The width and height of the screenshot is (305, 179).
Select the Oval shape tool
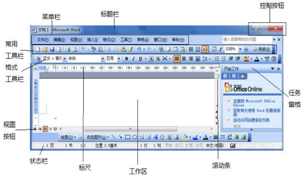(134, 137)
